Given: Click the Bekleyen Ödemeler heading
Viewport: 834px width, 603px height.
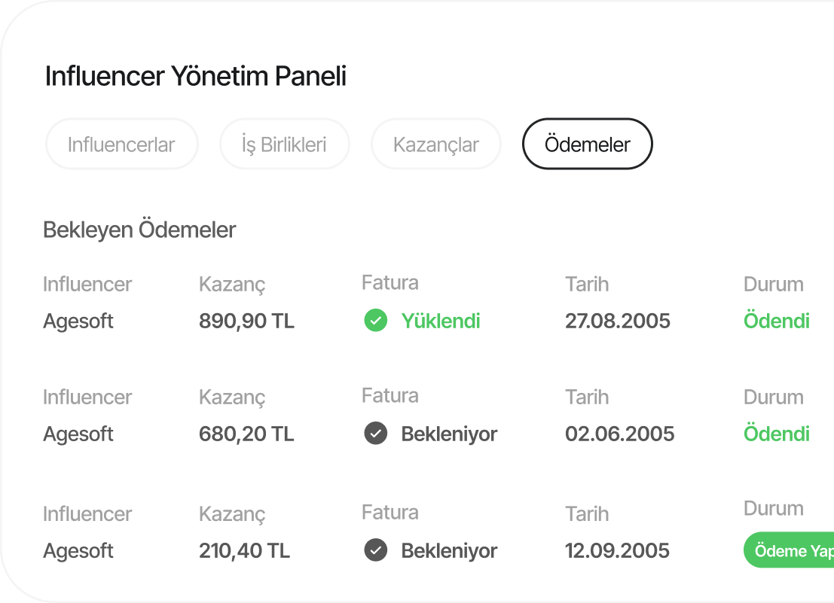Looking at the screenshot, I should pyautogui.click(x=140, y=230).
